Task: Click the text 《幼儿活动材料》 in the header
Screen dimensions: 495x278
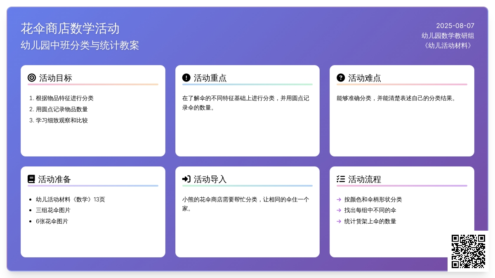Action: [x=448, y=45]
